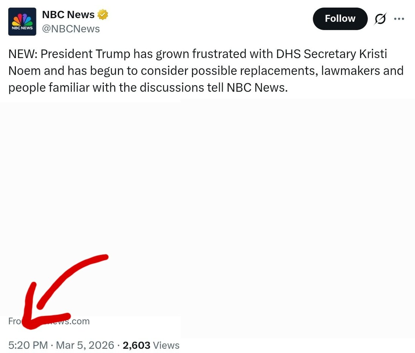Click the Views label

(x=166, y=345)
